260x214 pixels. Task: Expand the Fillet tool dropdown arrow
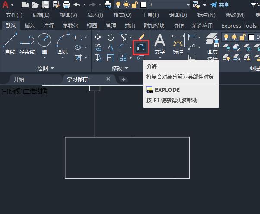point(131,48)
